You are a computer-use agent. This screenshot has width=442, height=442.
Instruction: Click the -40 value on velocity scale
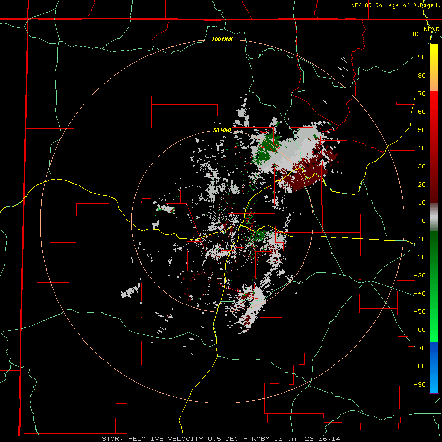click(x=420, y=294)
